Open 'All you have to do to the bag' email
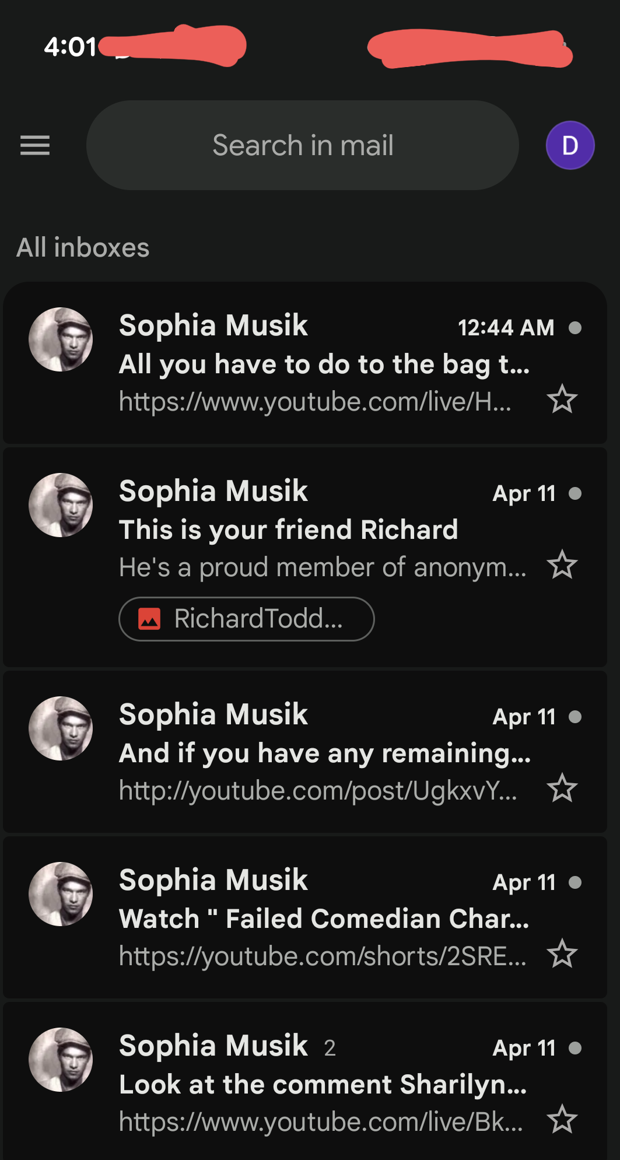Viewport: 620px width, 1160px height. click(324, 365)
